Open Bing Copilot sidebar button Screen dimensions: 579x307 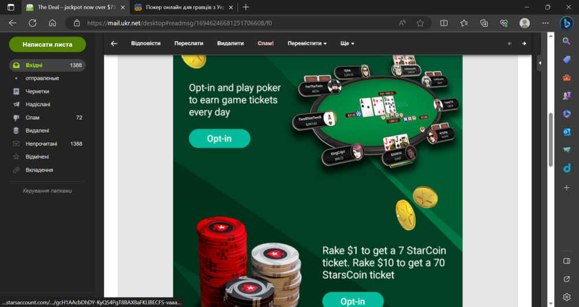[566, 23]
